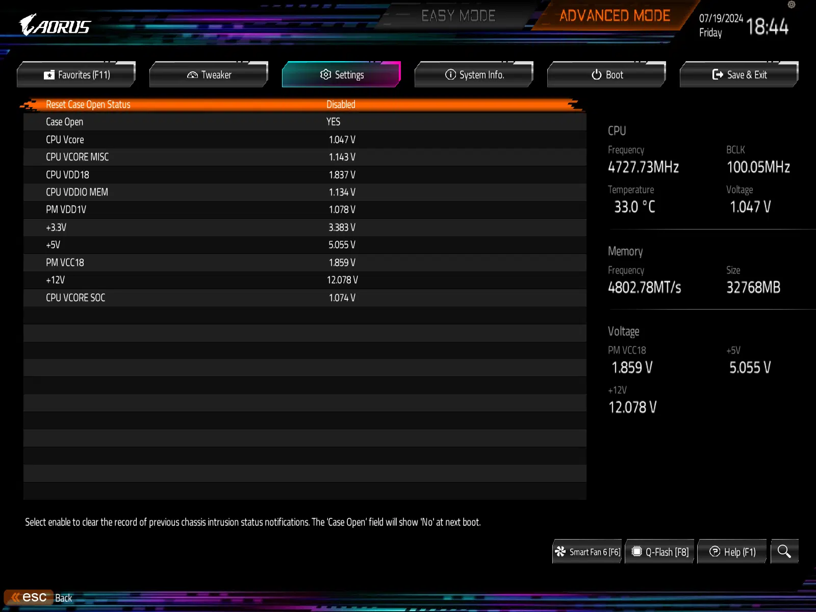Select the PM VDD1V row
This screenshot has width=816, height=612.
point(304,210)
